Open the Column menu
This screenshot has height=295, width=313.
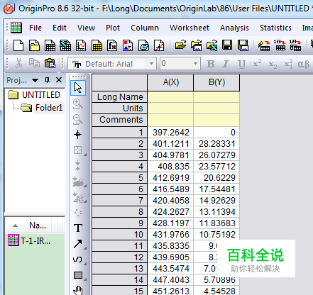pos(145,28)
